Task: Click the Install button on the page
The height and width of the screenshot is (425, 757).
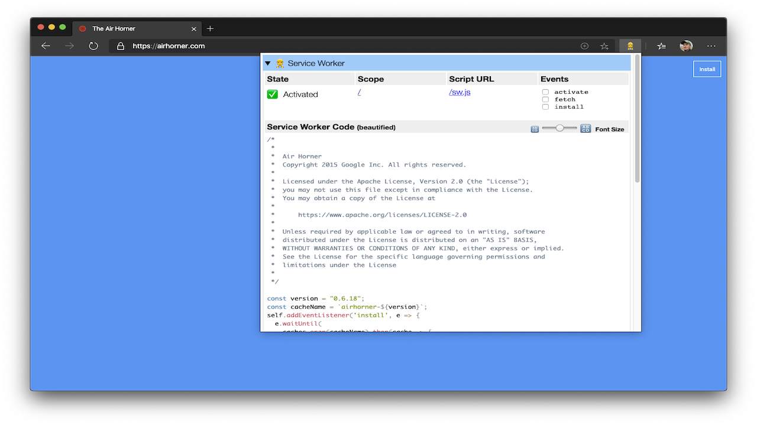Action: pos(707,69)
